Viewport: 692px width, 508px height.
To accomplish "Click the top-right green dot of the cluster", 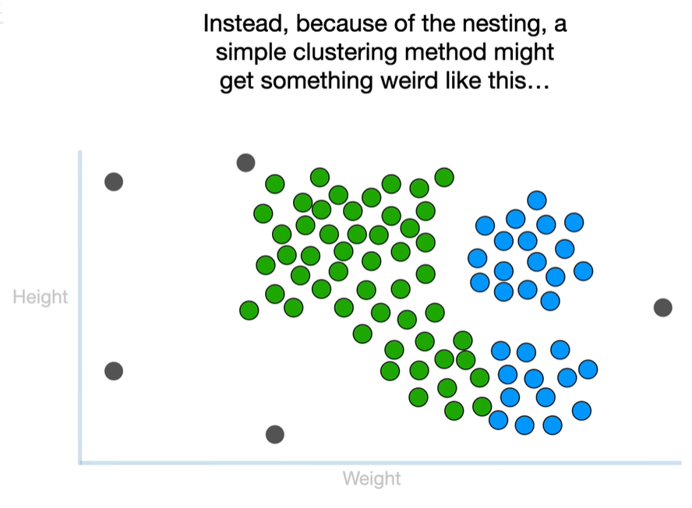I will pos(444,178).
